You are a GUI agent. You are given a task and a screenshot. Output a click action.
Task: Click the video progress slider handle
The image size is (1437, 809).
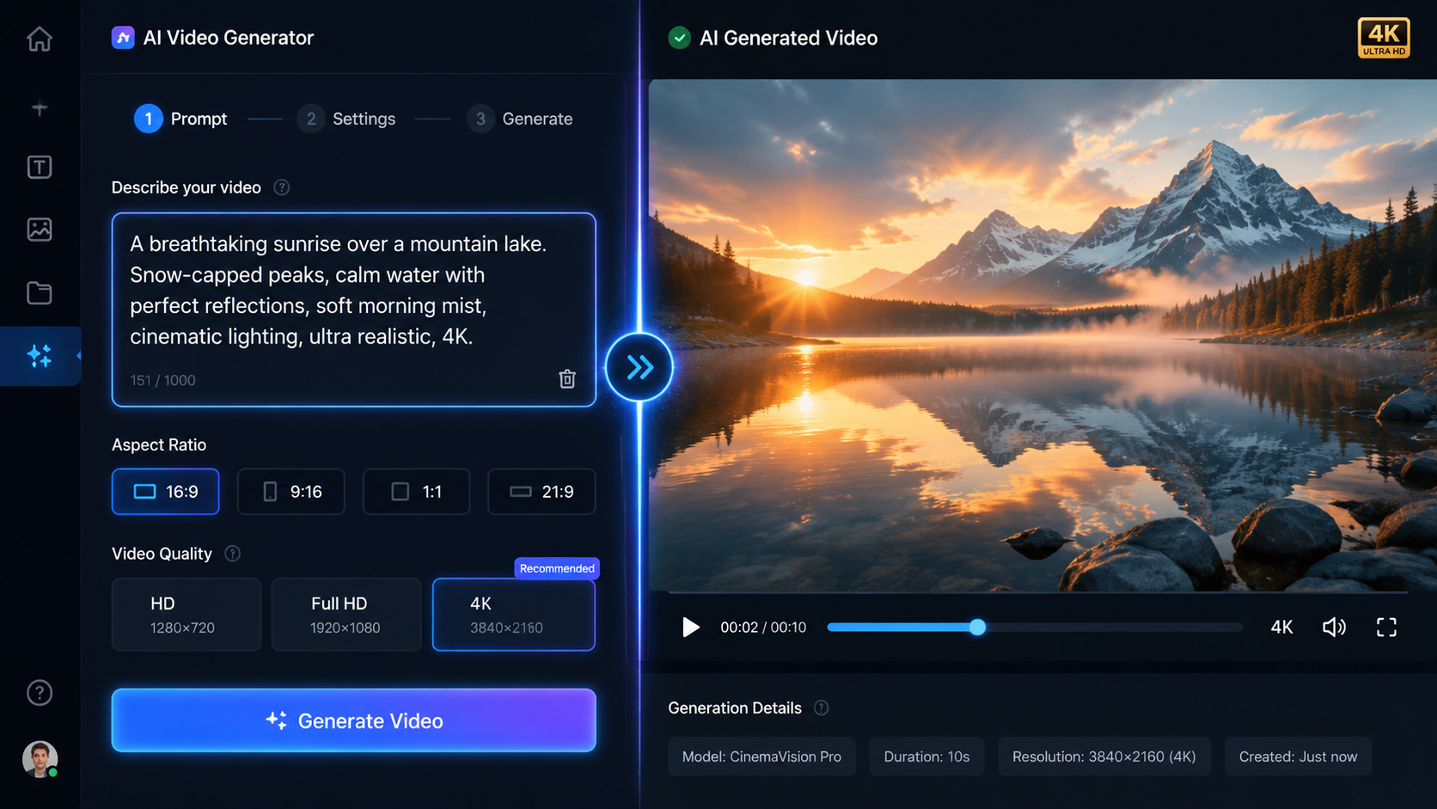tap(977, 628)
